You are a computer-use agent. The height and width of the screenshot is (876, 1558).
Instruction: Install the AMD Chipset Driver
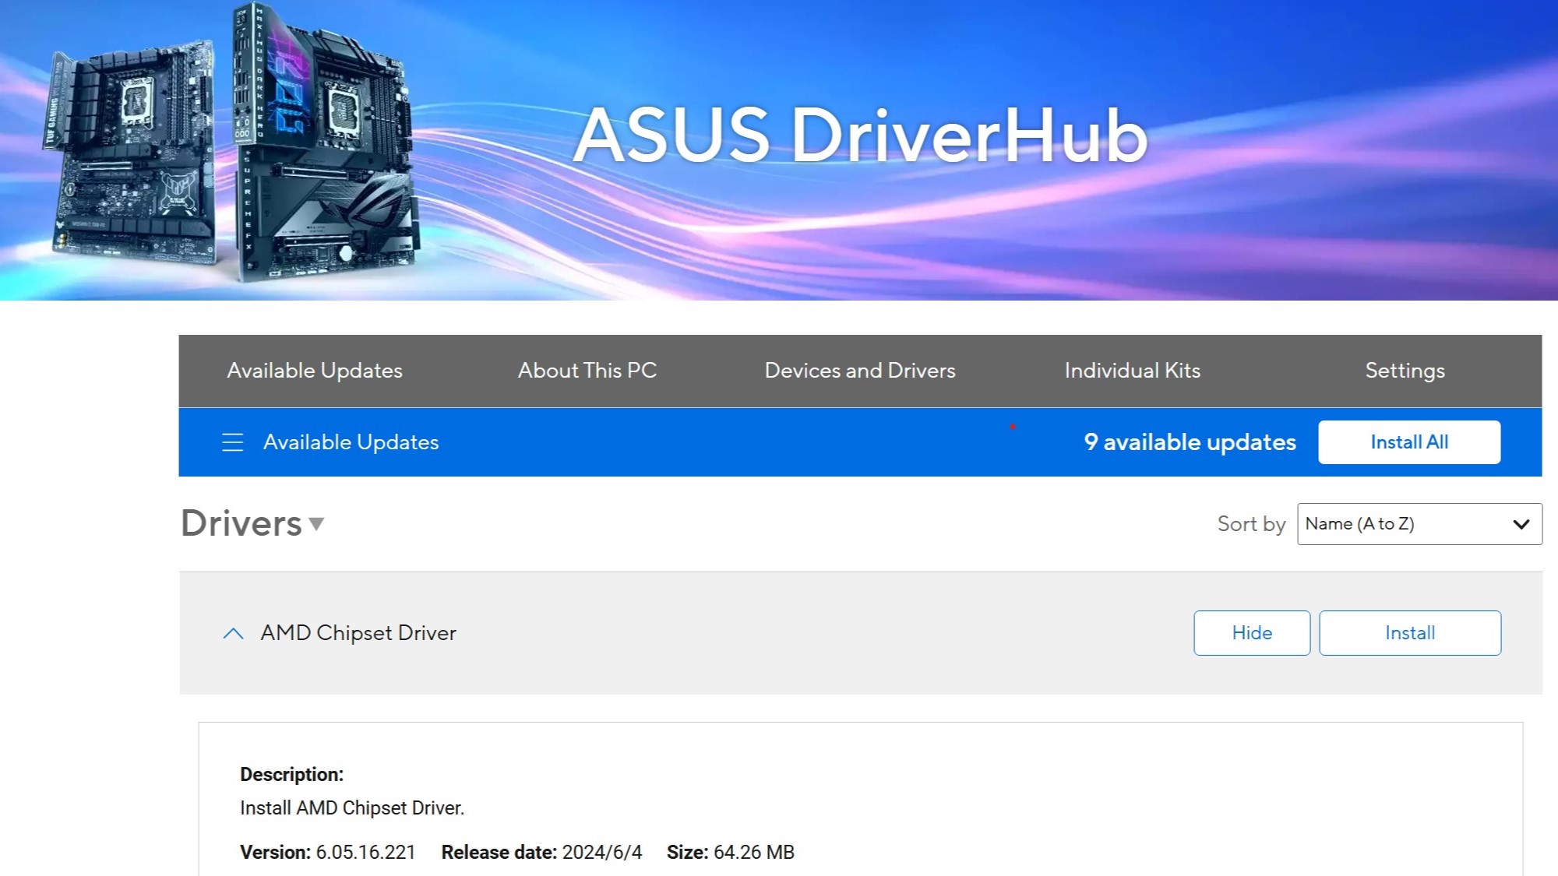pos(1410,633)
